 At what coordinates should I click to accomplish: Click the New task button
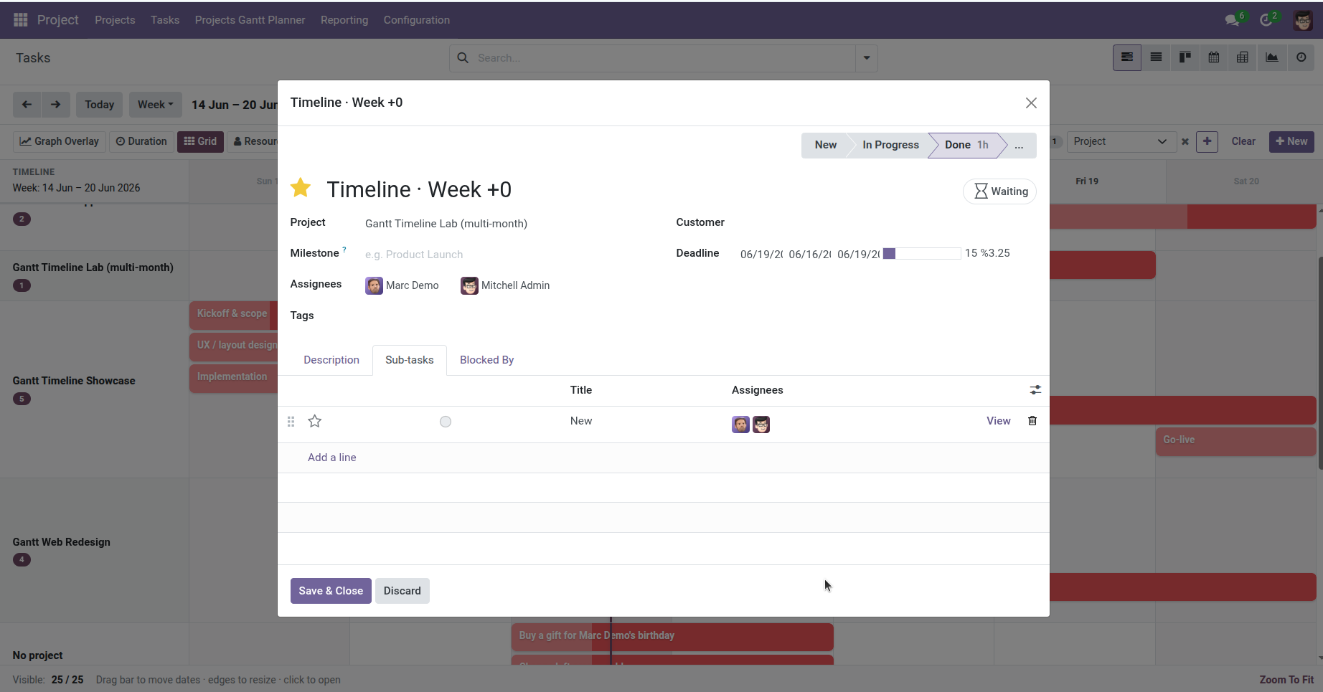coord(1291,141)
